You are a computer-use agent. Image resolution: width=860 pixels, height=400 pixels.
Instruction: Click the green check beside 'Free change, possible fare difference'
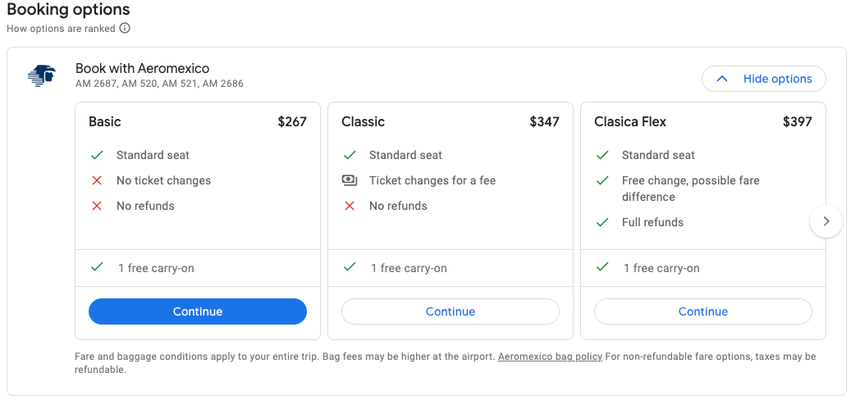coord(602,180)
